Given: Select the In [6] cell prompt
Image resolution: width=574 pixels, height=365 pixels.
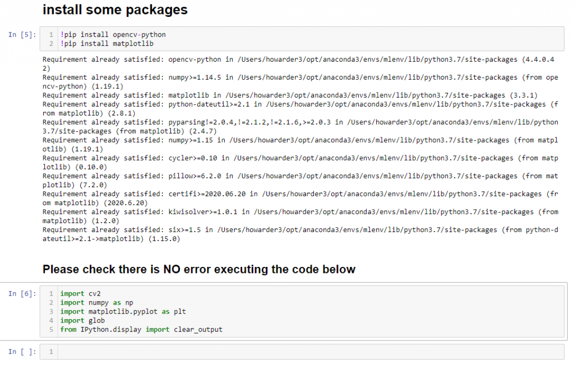Looking at the screenshot, I should pyautogui.click(x=22, y=294).
